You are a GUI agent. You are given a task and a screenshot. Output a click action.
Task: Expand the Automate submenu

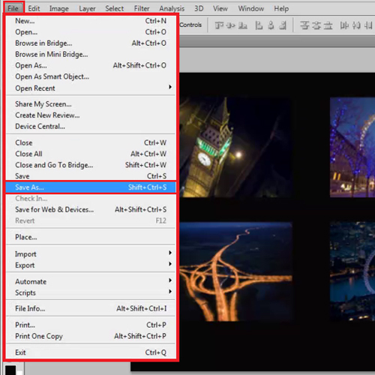point(90,281)
